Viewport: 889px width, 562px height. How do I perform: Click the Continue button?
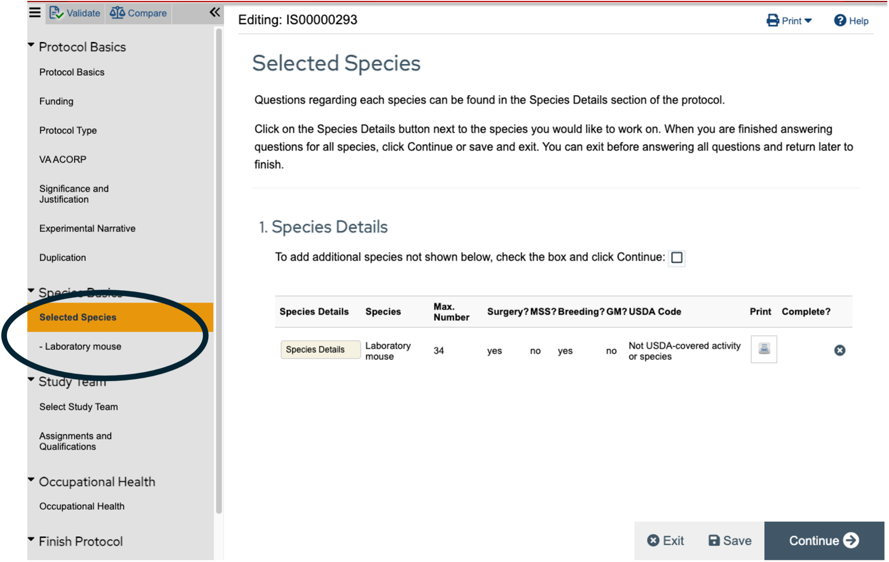pyautogui.click(x=824, y=540)
